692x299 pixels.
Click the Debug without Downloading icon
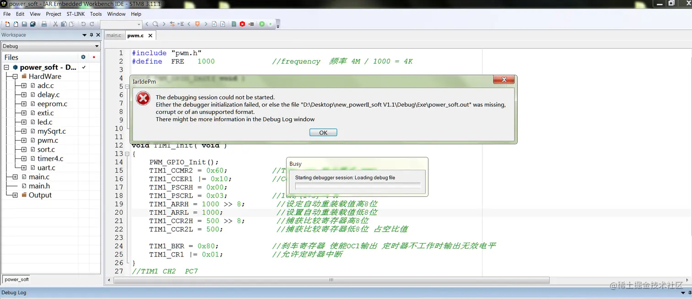coord(270,24)
